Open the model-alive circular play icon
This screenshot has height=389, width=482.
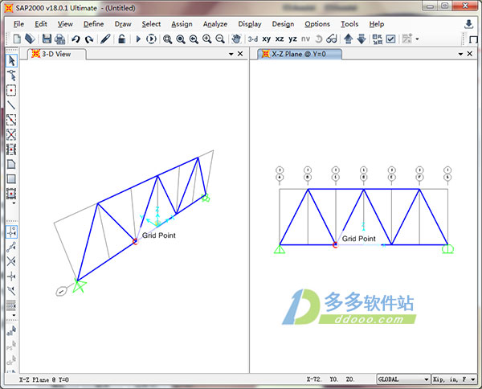[x=151, y=39]
